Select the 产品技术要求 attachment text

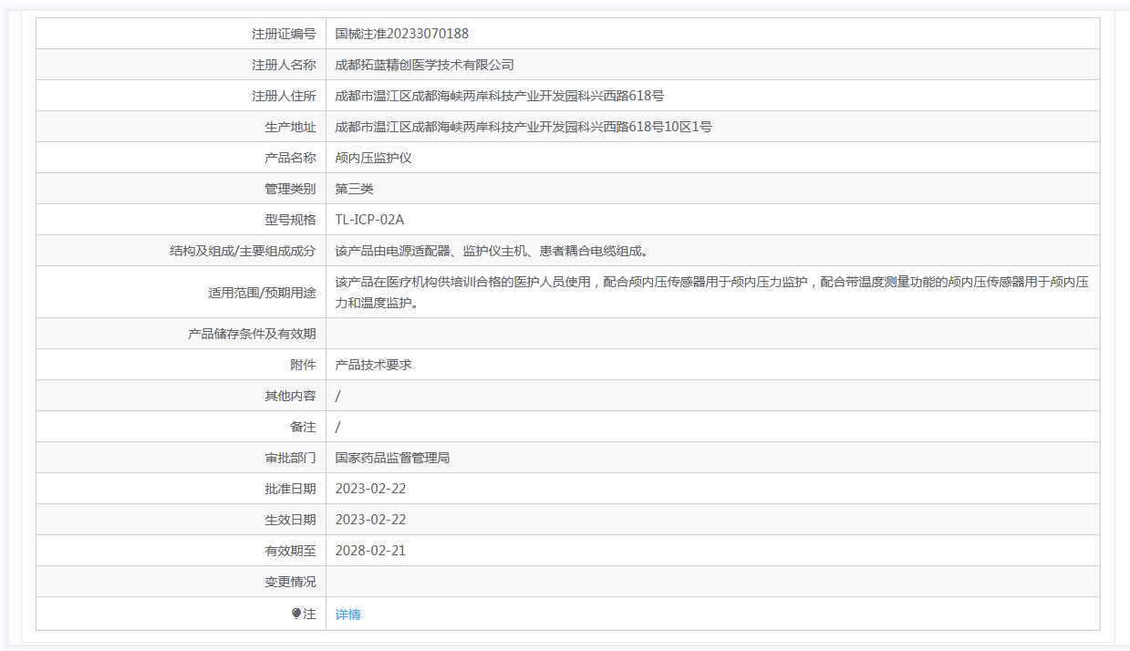[x=374, y=365]
